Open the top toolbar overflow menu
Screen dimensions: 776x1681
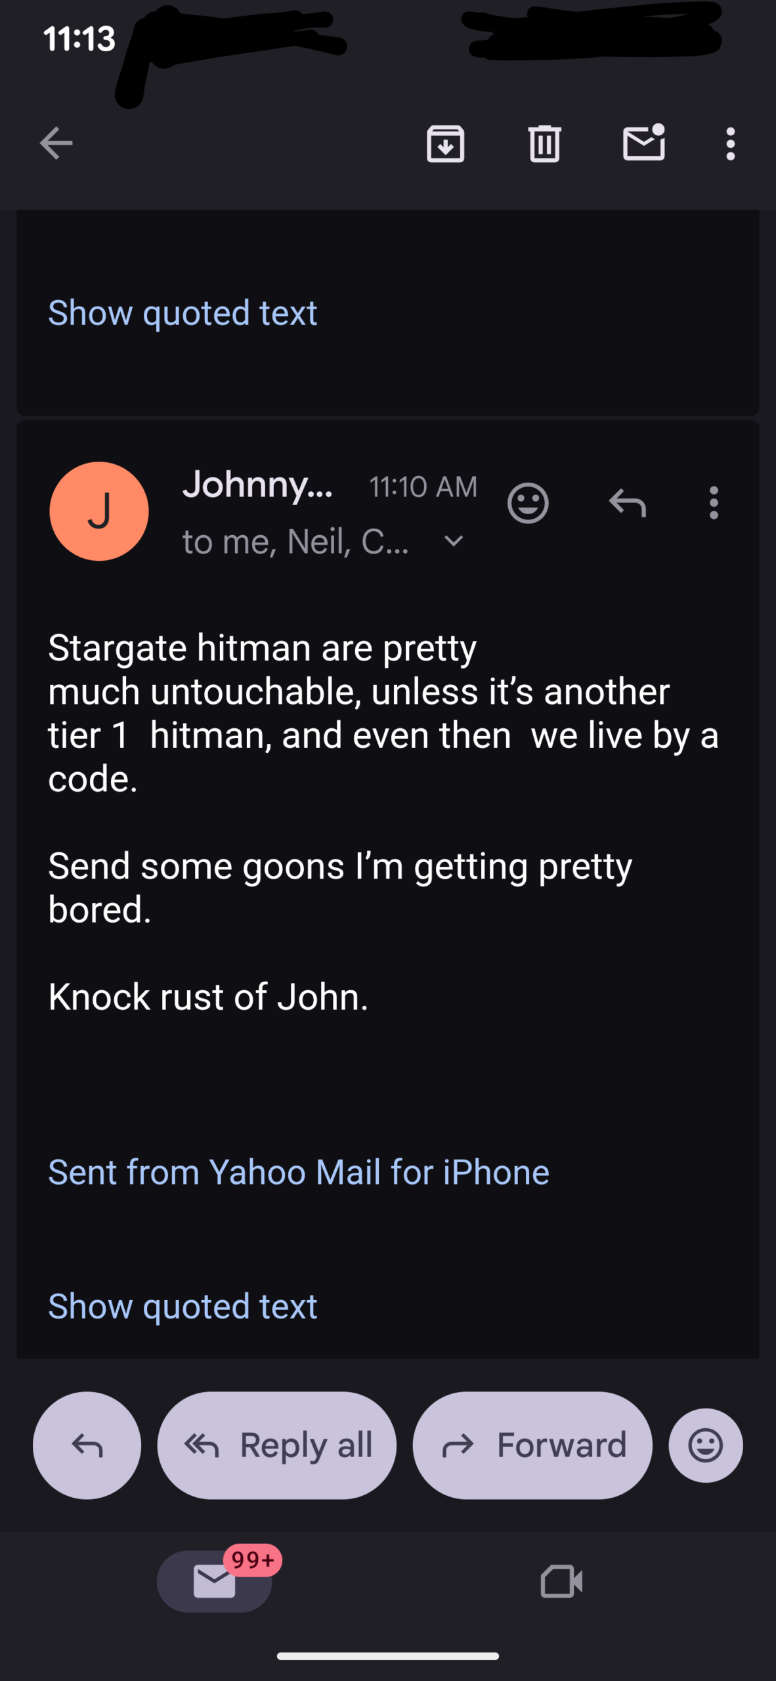[x=730, y=143]
